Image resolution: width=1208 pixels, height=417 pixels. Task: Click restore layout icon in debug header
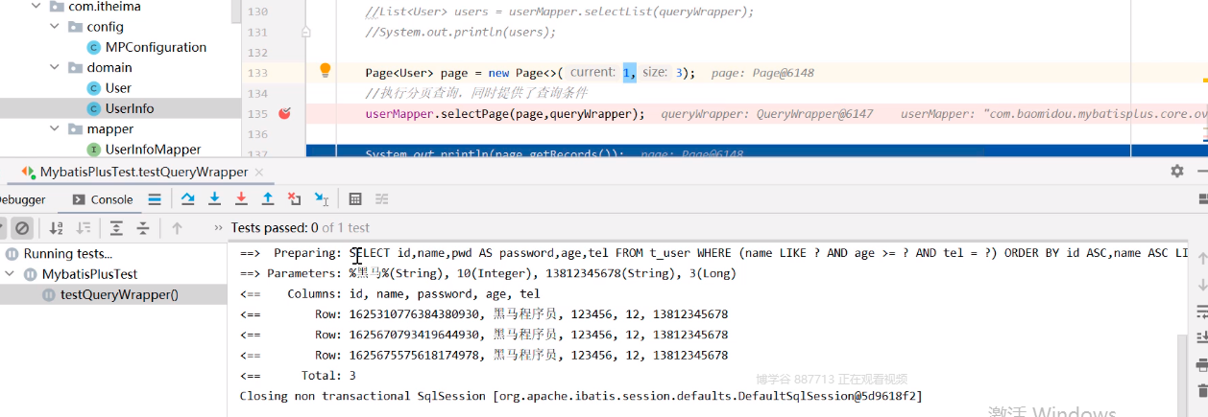pyautogui.click(x=1201, y=199)
